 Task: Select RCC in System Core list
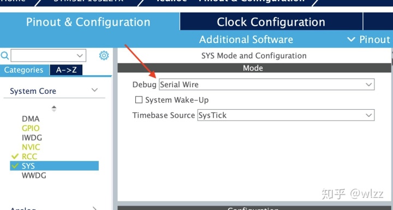29,157
